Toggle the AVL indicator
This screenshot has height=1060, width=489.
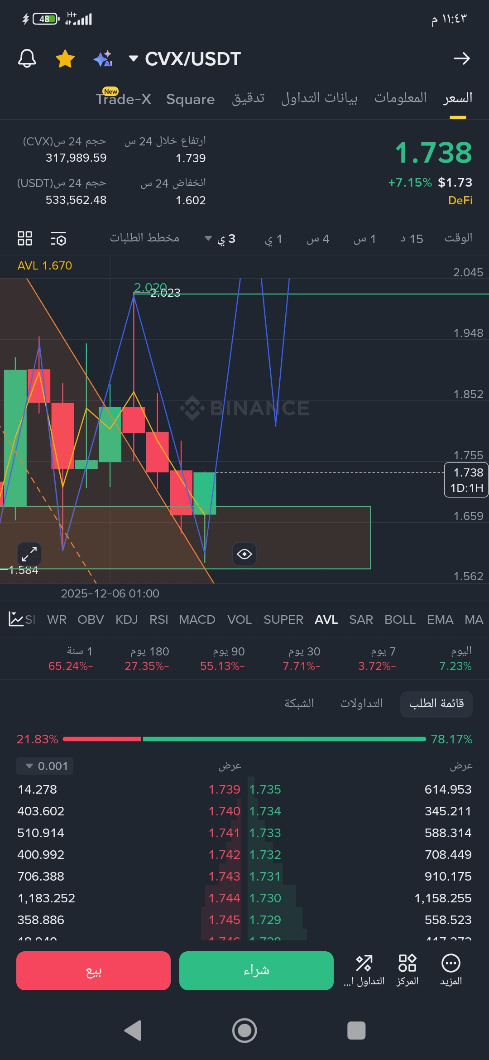click(326, 620)
